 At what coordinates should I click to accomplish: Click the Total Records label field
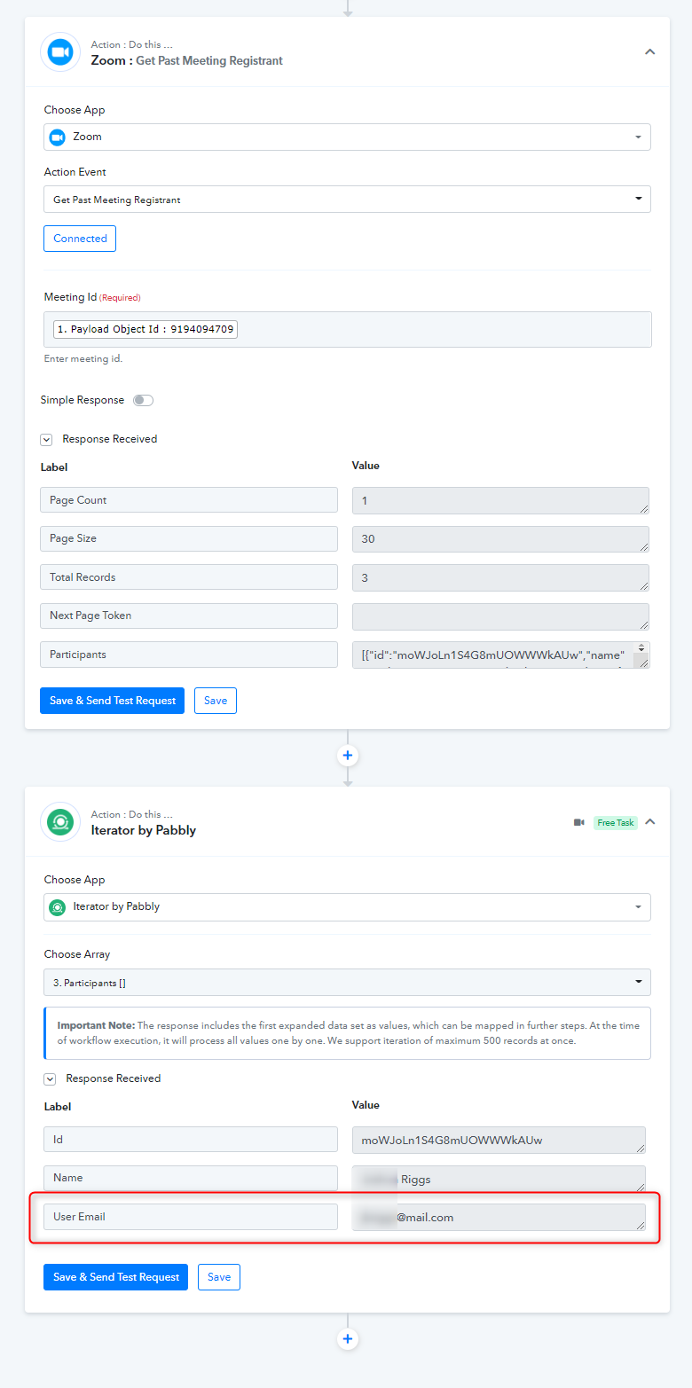point(189,577)
